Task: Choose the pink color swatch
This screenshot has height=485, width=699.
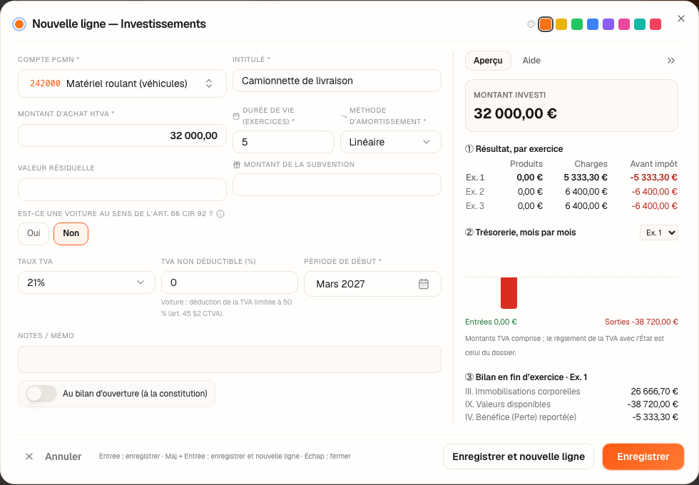Action: (624, 24)
